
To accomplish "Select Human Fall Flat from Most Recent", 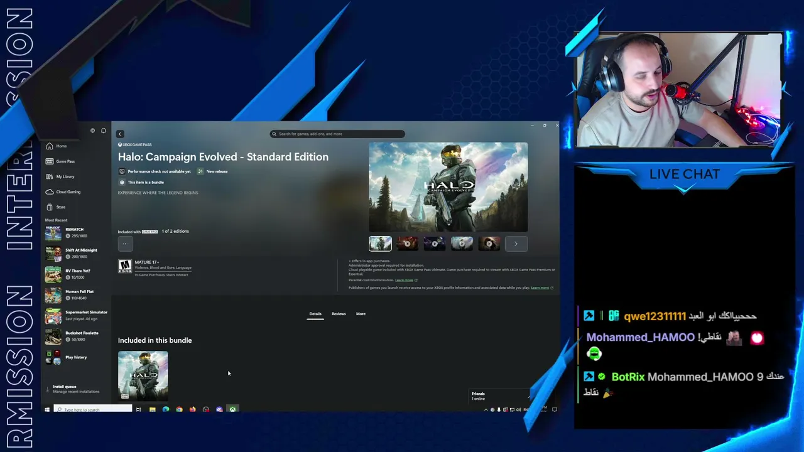I will [x=75, y=294].
